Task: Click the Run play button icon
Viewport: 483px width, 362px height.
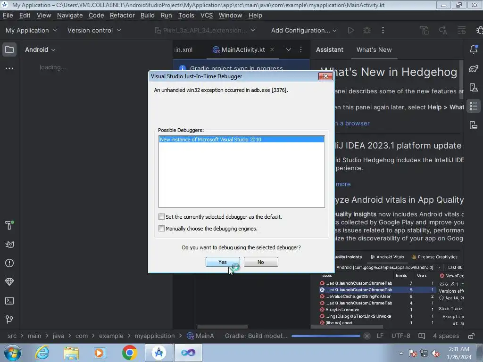Action: (x=350, y=30)
